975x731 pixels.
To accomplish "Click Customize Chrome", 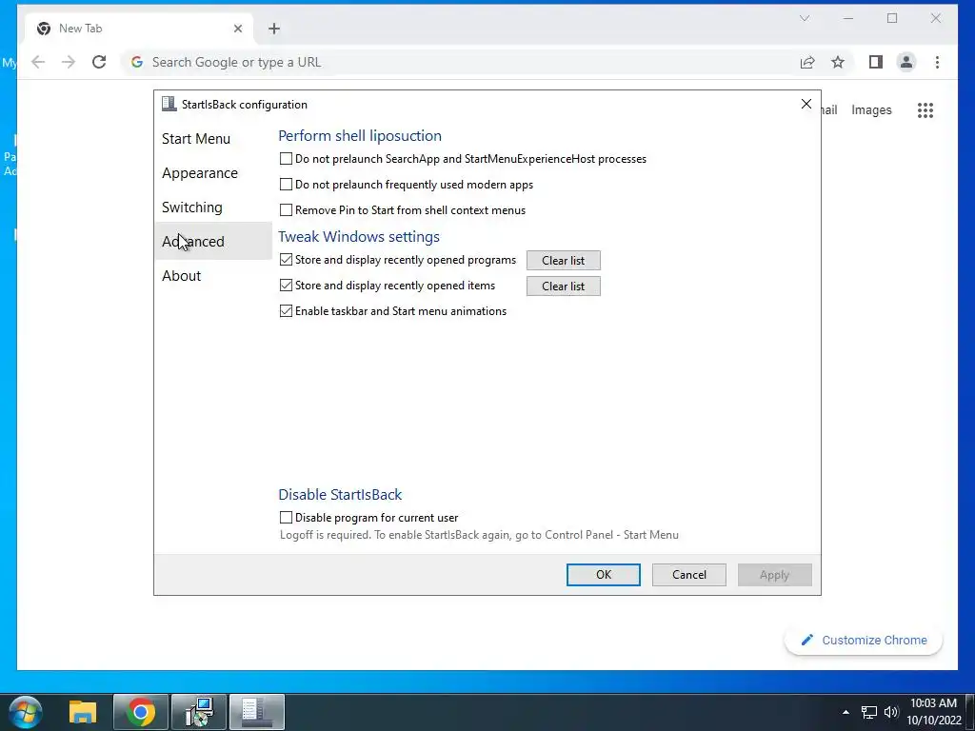I will (x=864, y=641).
